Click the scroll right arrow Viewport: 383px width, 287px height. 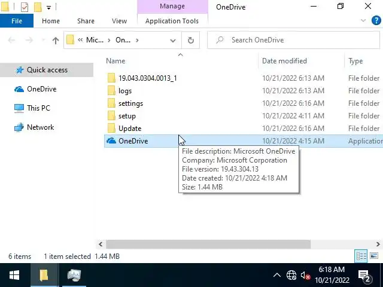(378, 244)
